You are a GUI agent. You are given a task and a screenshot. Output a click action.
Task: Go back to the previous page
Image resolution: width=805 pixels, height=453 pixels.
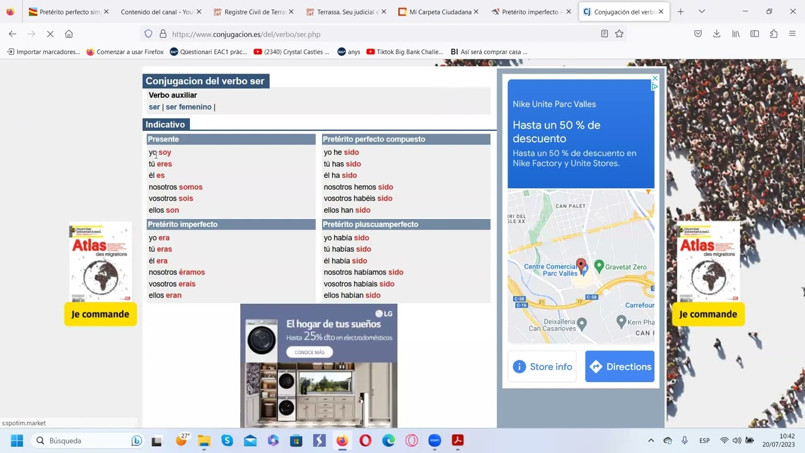(x=13, y=34)
